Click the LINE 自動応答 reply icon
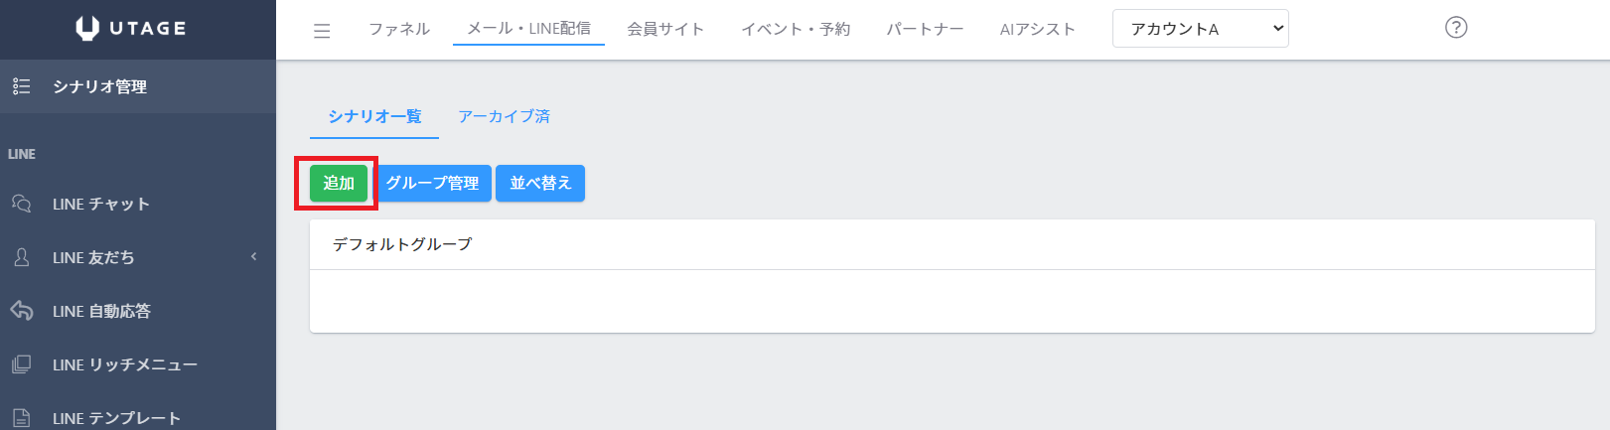The image size is (1610, 430). coord(22,311)
